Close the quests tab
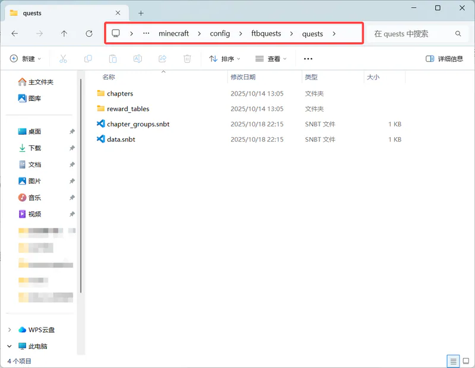The image size is (475, 368). pos(118,12)
